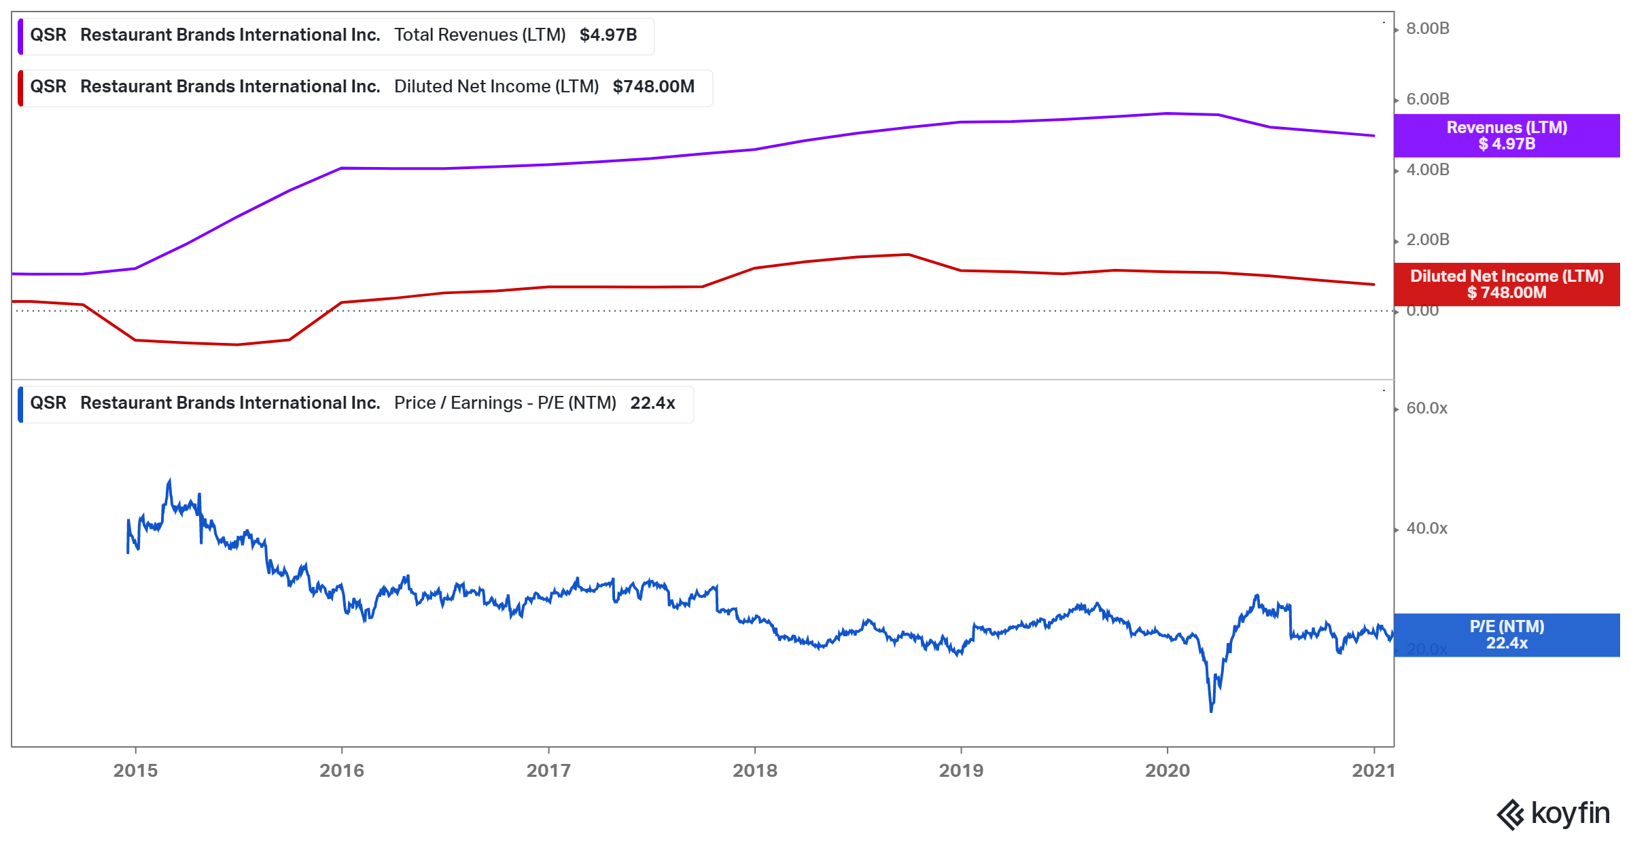Click the blue P/E legend swatch

point(20,404)
